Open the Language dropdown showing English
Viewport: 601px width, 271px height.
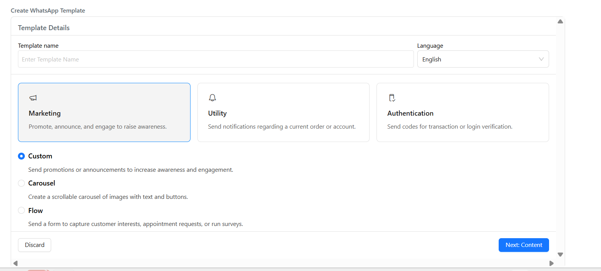pyautogui.click(x=483, y=59)
